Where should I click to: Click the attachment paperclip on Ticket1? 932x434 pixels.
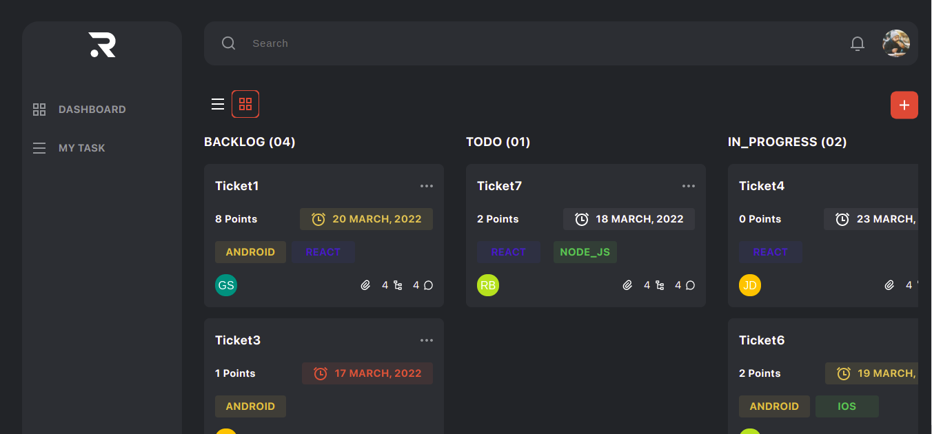click(366, 285)
